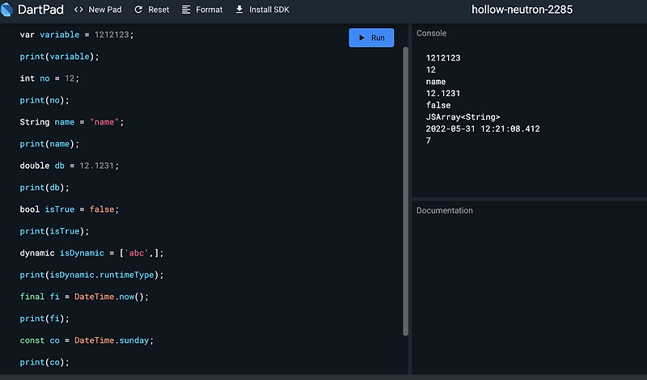
Task: Select the Documentation panel header
Action: [x=444, y=210]
